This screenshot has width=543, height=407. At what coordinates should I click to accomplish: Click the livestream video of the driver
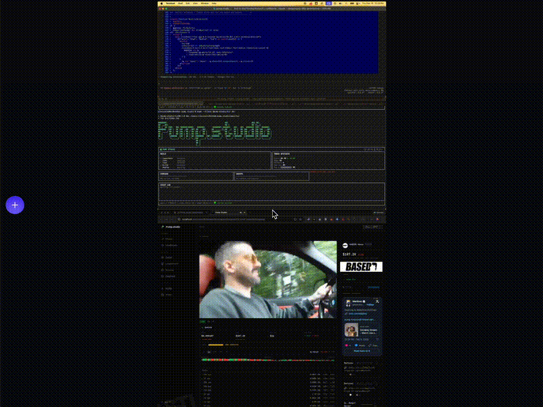[x=267, y=279]
